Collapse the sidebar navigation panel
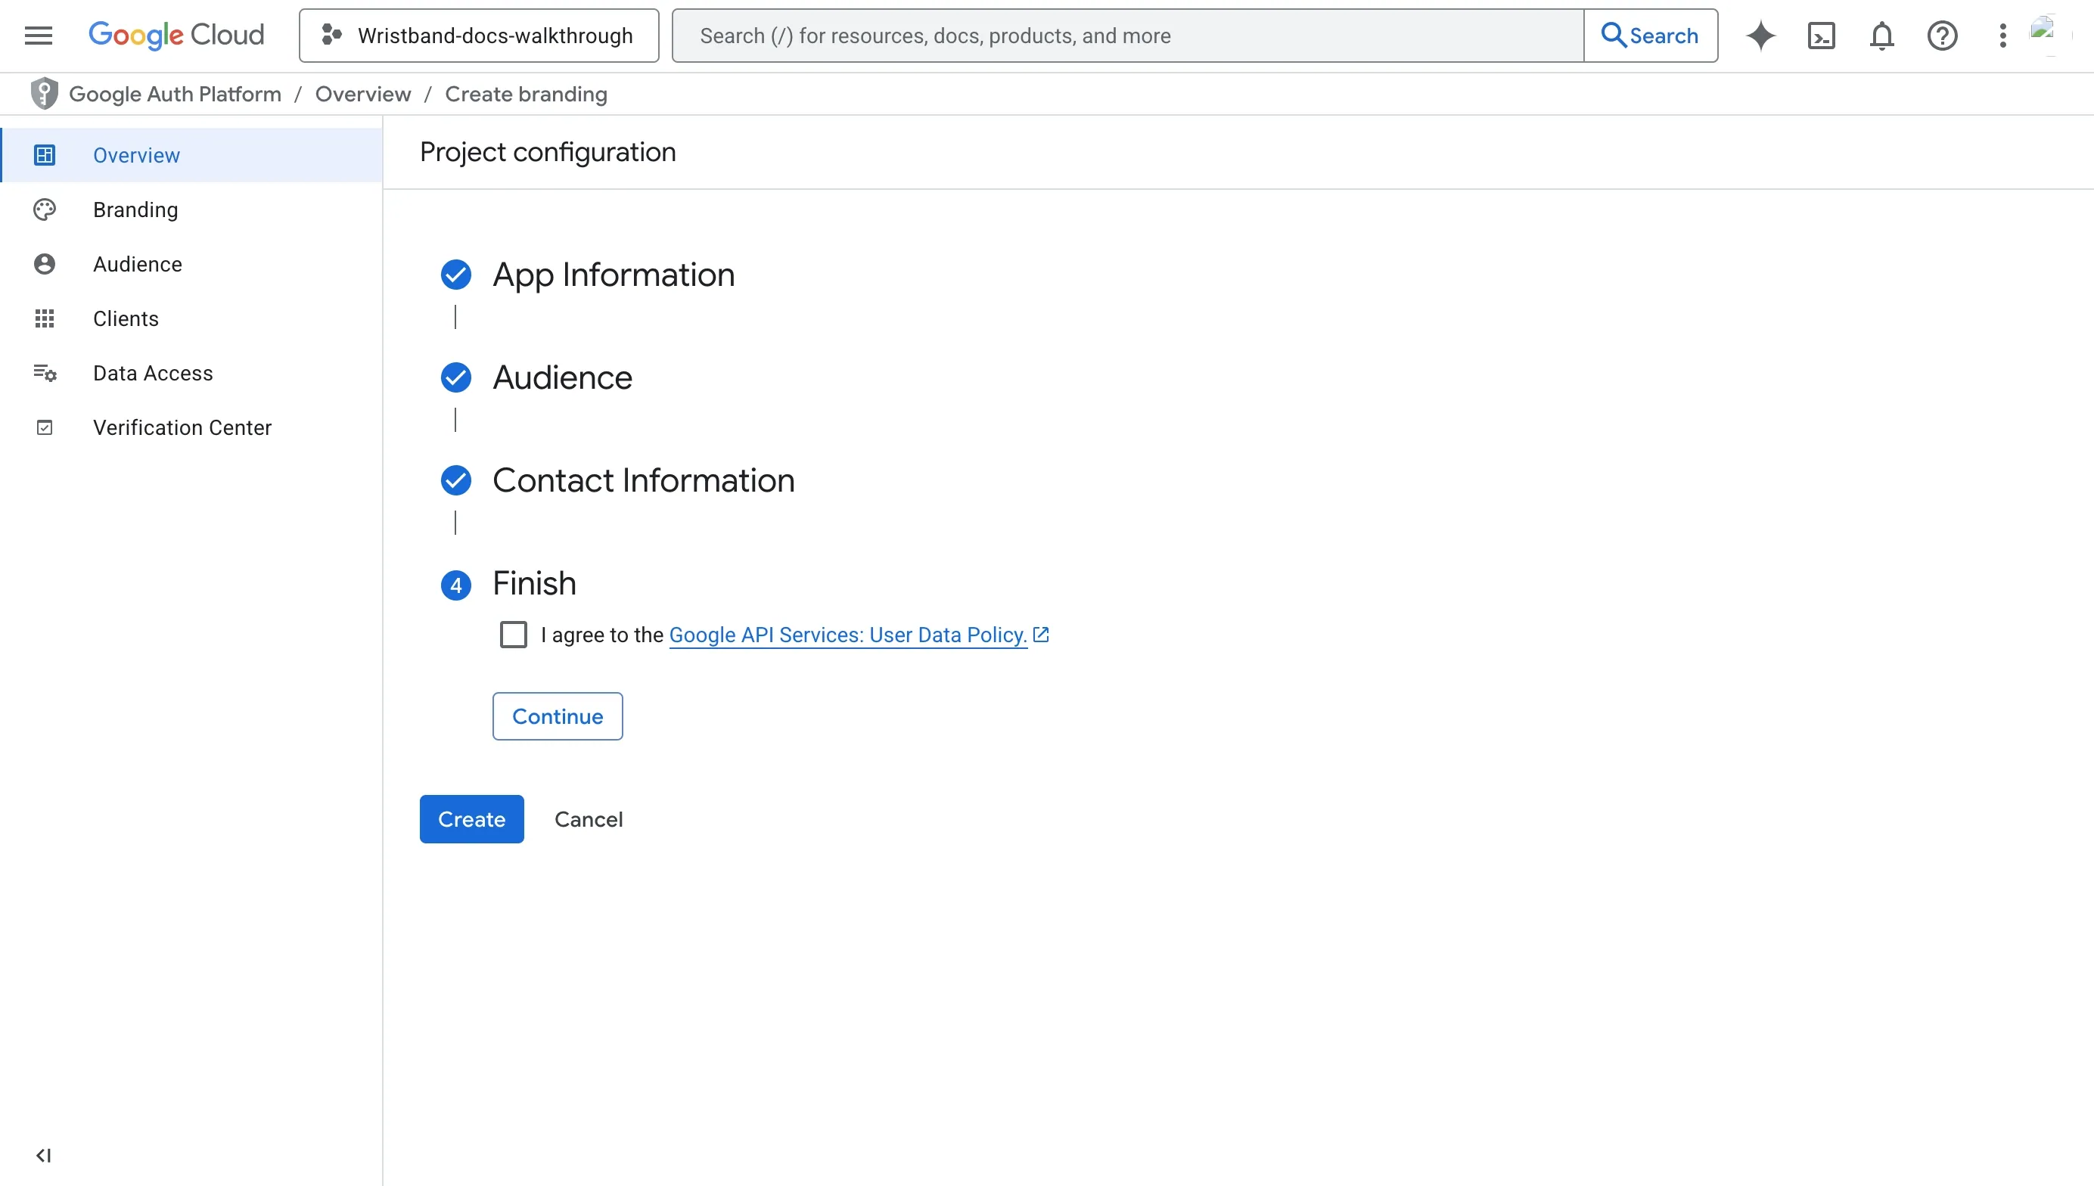The height and width of the screenshot is (1186, 2094). coord(44,1155)
